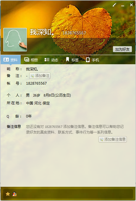Click the chalkboard profile avatar
136x201 pixels.
point(15,40)
